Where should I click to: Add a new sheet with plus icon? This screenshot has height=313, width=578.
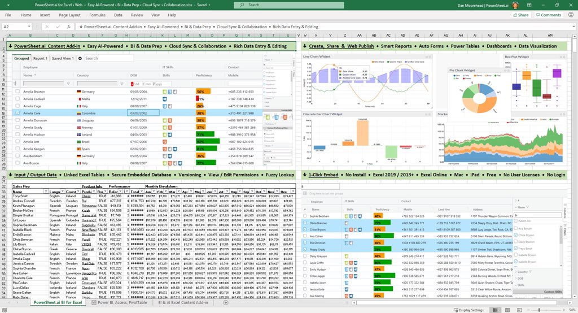pyautogui.click(x=226, y=303)
